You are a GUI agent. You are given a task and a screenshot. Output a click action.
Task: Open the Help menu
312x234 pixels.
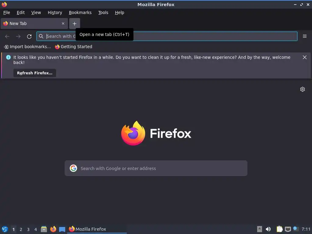(x=119, y=12)
